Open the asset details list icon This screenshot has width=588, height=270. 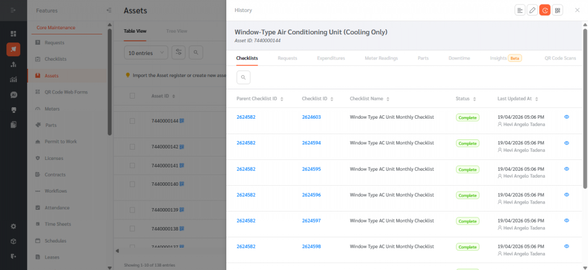point(520,10)
